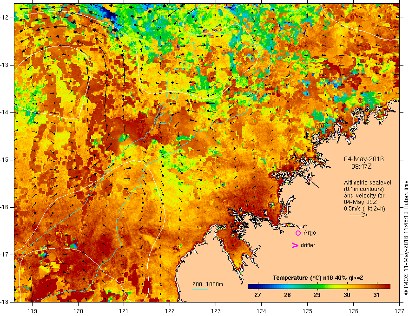Image resolution: width=409 pixels, height=316 pixels.
Task: Click the '121' longitude axis label
Action: coord(124,311)
